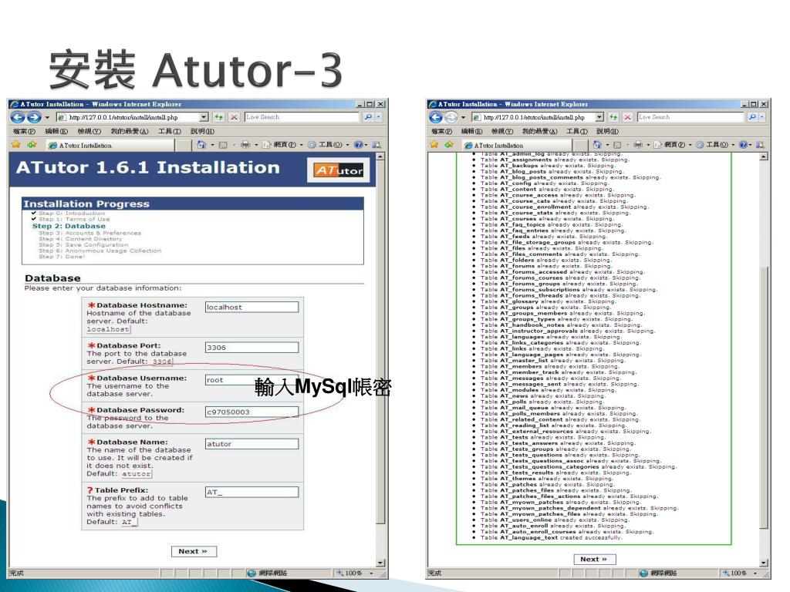The height and width of the screenshot is (592, 790).
Task: Click Database Username field showing root
Action: tap(252, 380)
